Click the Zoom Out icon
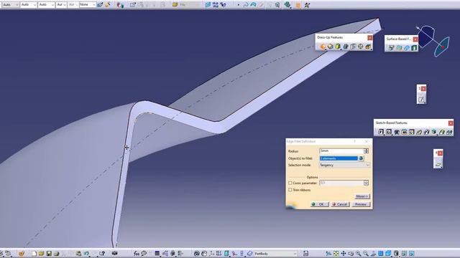The height and width of the screenshot is (258, 460). [366, 253]
